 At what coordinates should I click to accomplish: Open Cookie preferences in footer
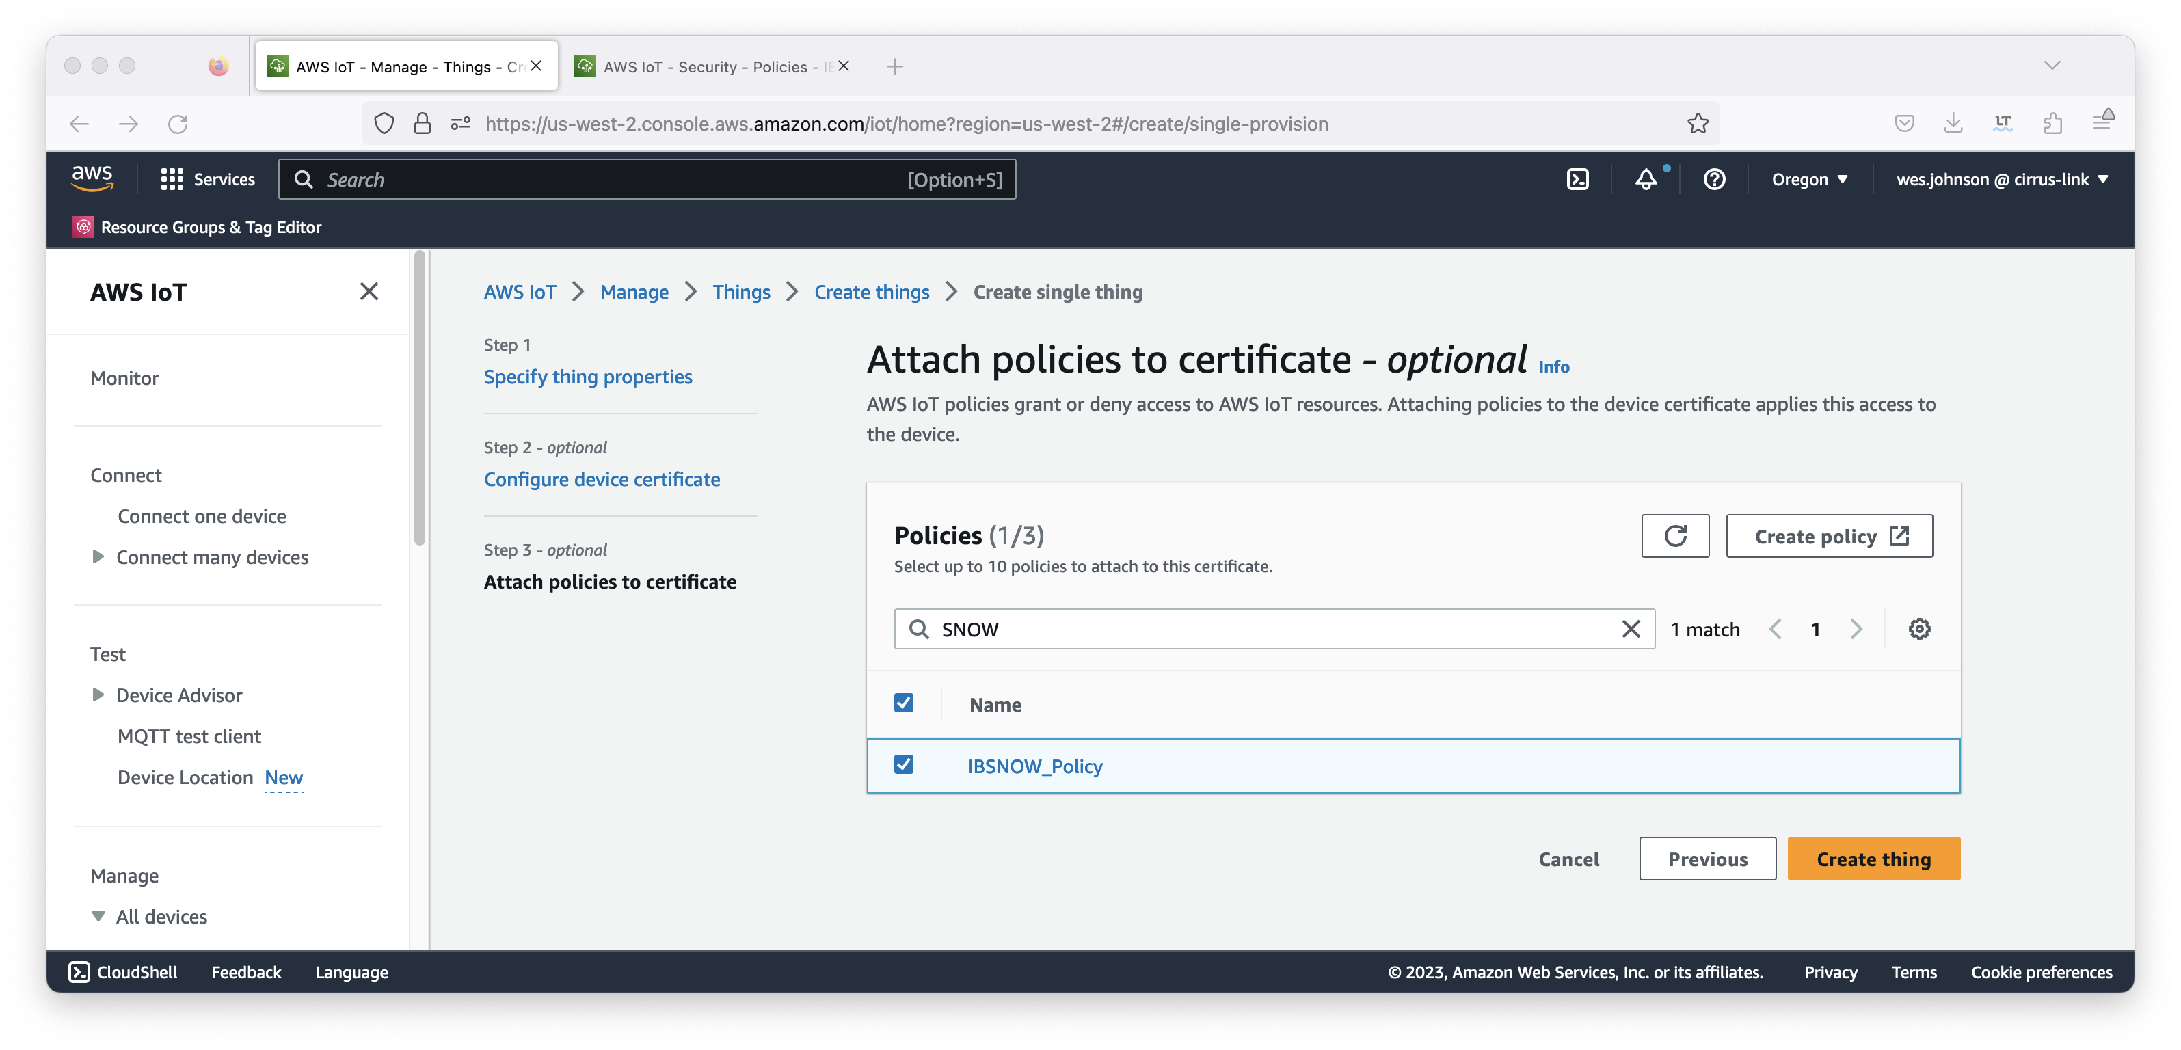tap(2042, 971)
